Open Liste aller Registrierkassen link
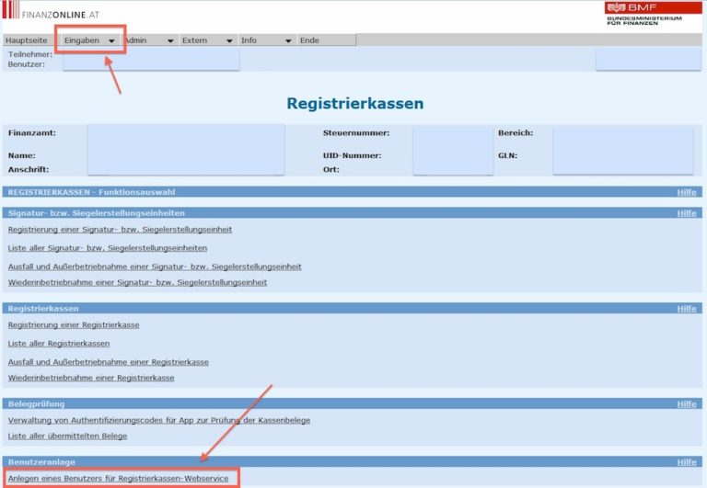707x488 pixels. 59,344
